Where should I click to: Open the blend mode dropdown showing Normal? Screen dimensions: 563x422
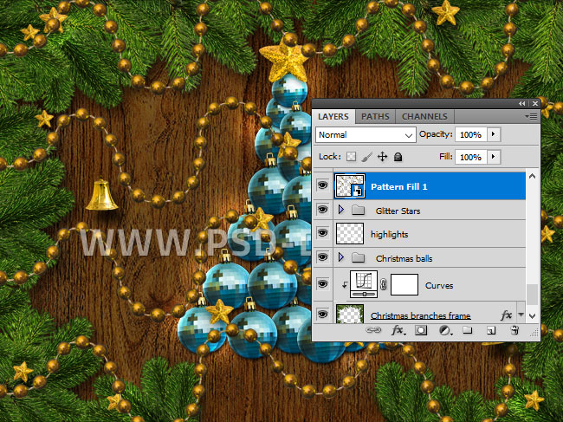366,135
